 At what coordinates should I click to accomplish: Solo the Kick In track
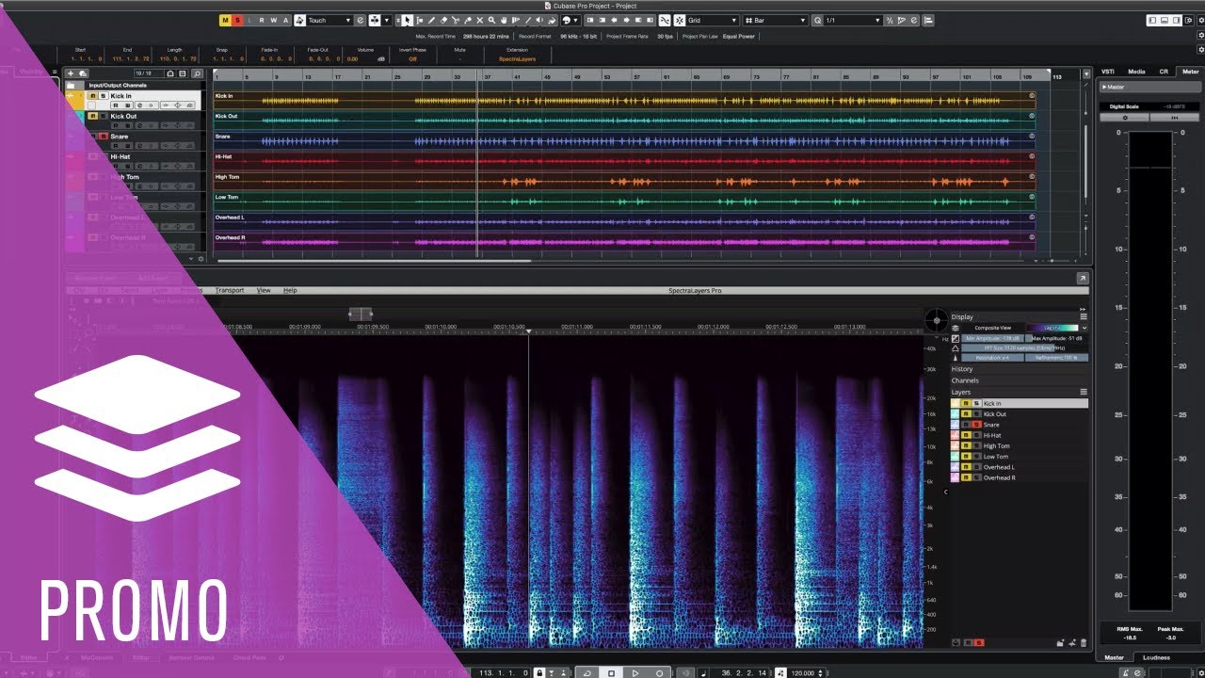[x=103, y=96]
